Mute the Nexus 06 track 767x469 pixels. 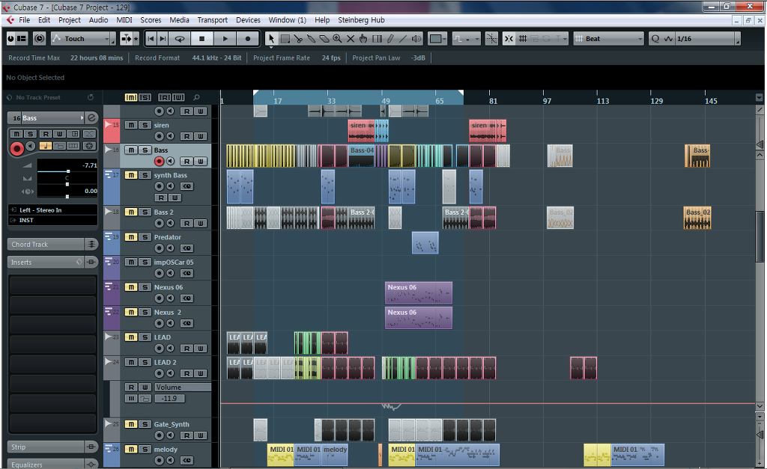click(131, 287)
